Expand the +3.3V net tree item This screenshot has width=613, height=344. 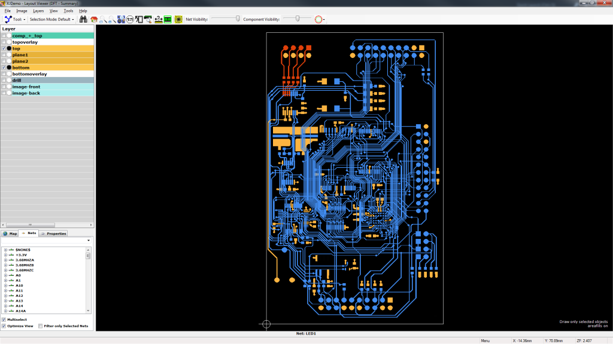(5, 254)
